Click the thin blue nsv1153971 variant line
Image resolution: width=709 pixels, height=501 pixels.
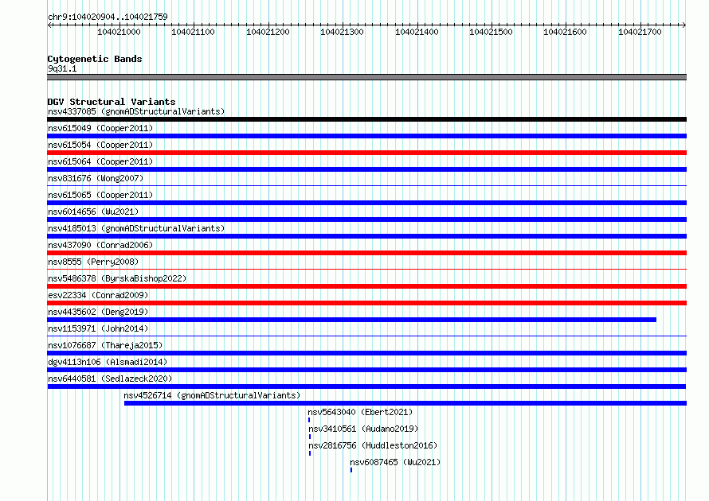366,336
